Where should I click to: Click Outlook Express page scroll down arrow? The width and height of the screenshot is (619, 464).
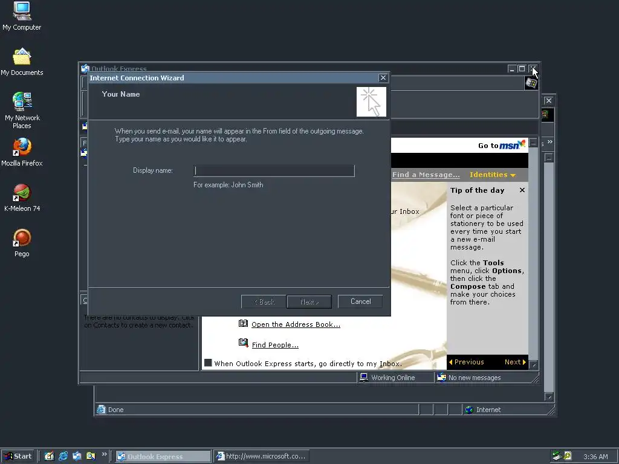(533, 365)
